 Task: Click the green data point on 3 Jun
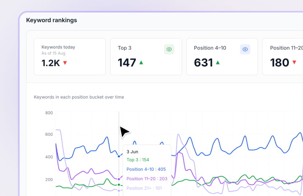click(119, 185)
